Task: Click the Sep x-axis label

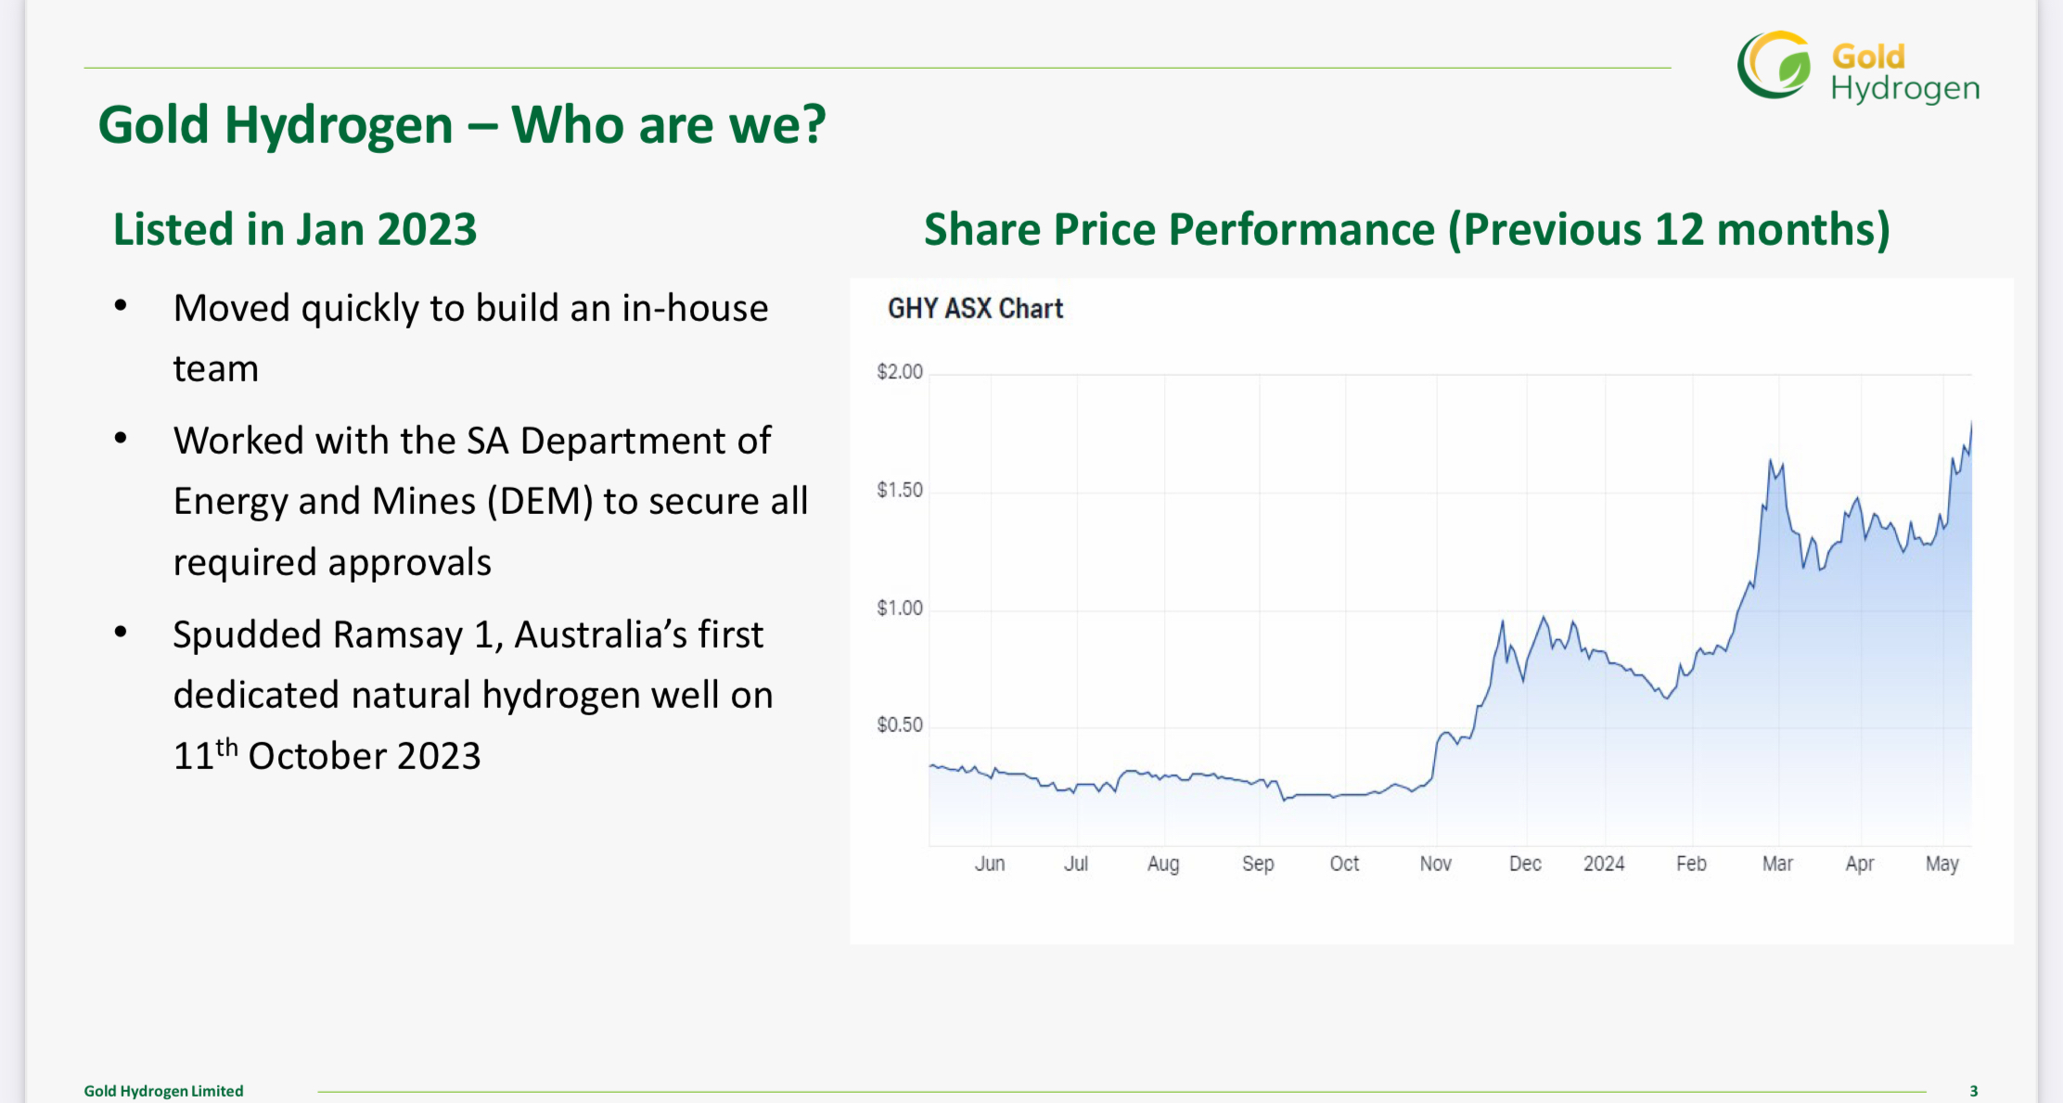Action: [1258, 864]
